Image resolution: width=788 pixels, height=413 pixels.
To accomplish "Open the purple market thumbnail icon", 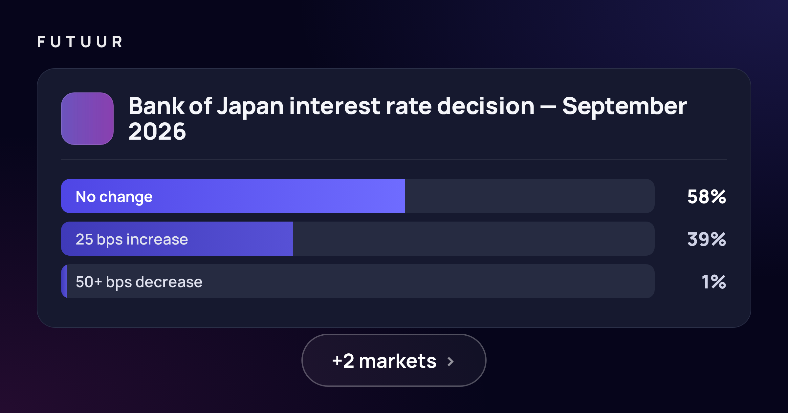I will (x=87, y=119).
